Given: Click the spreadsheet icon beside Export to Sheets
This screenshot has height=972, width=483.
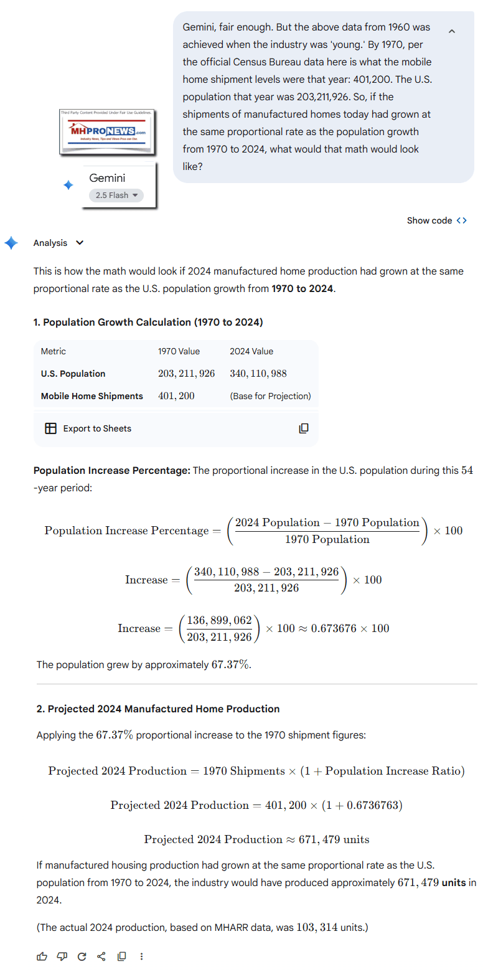Looking at the screenshot, I should coord(50,428).
